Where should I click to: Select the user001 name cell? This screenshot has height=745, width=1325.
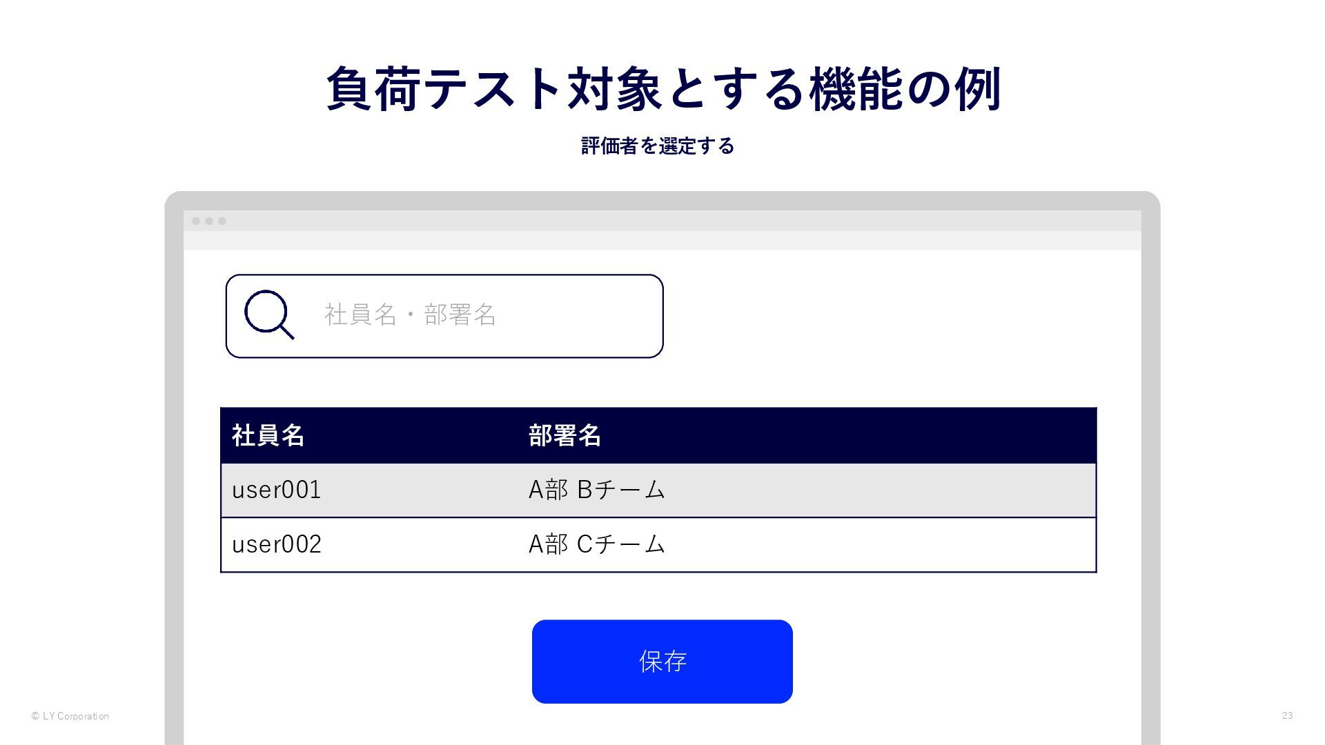(277, 490)
